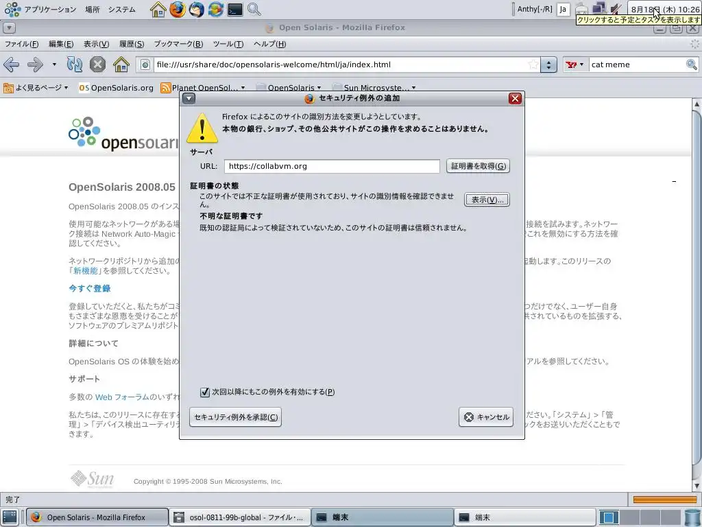
Task: Launch the terminal icon in top panel
Action: 235,9
